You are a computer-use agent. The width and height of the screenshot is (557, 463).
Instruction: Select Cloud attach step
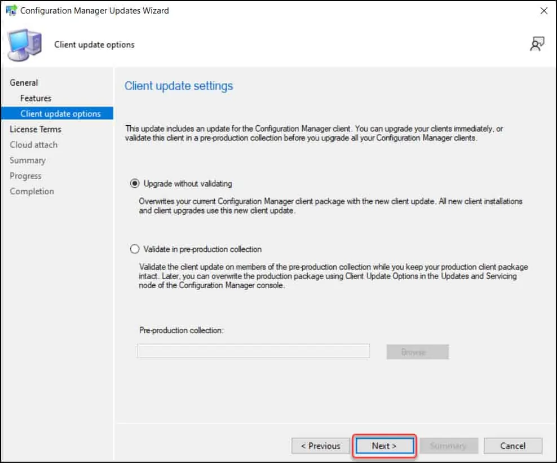(x=34, y=144)
